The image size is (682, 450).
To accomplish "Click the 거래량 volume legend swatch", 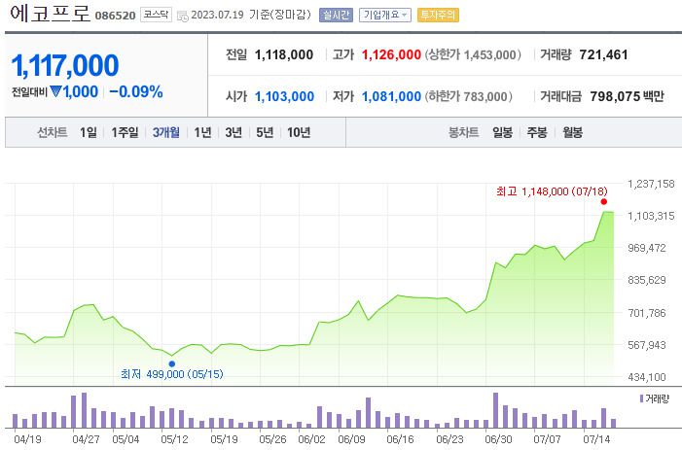I will 641,399.
